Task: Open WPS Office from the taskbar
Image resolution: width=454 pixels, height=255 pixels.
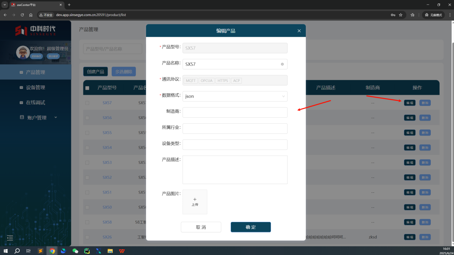Action: (x=122, y=251)
